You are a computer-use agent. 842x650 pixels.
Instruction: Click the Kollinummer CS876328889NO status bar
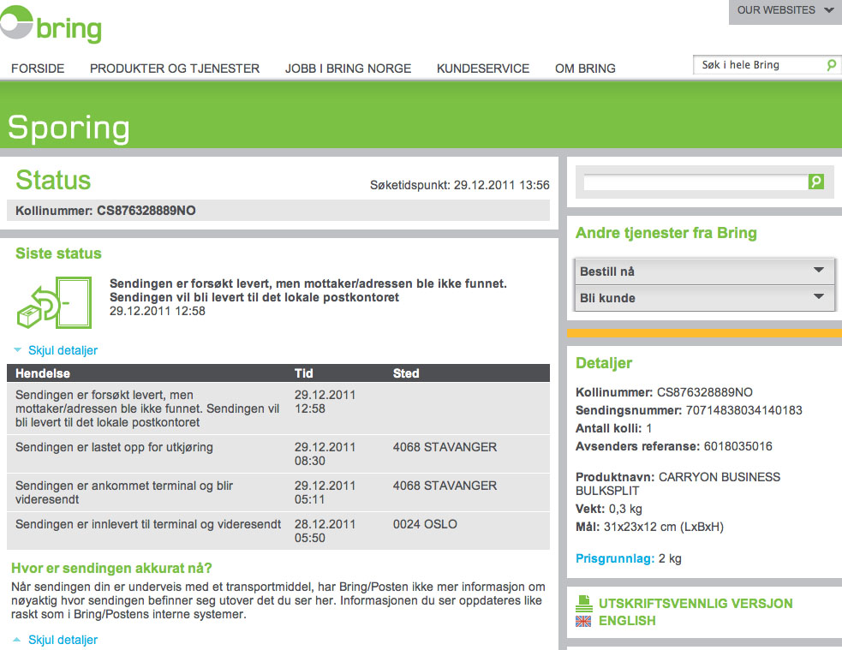[278, 211]
